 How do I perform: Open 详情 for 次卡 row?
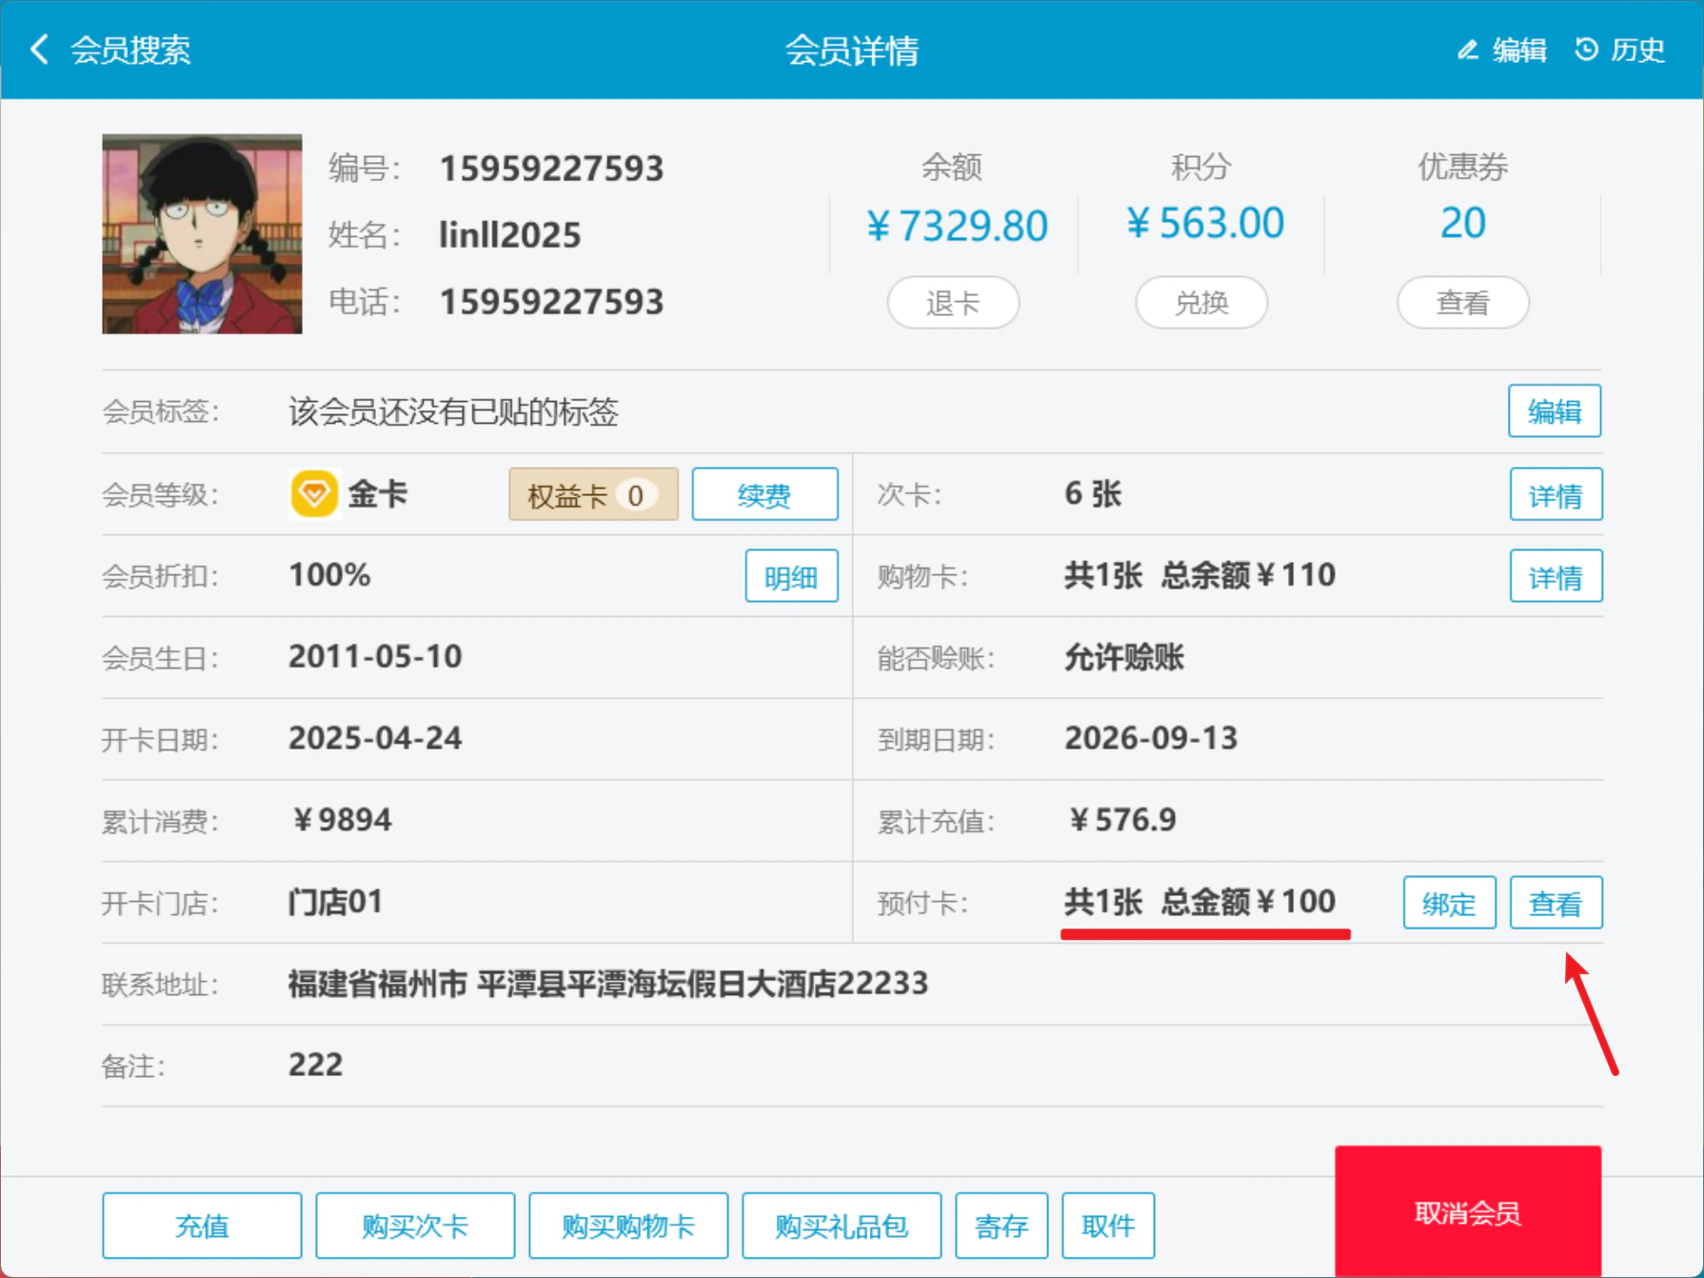[1555, 494]
